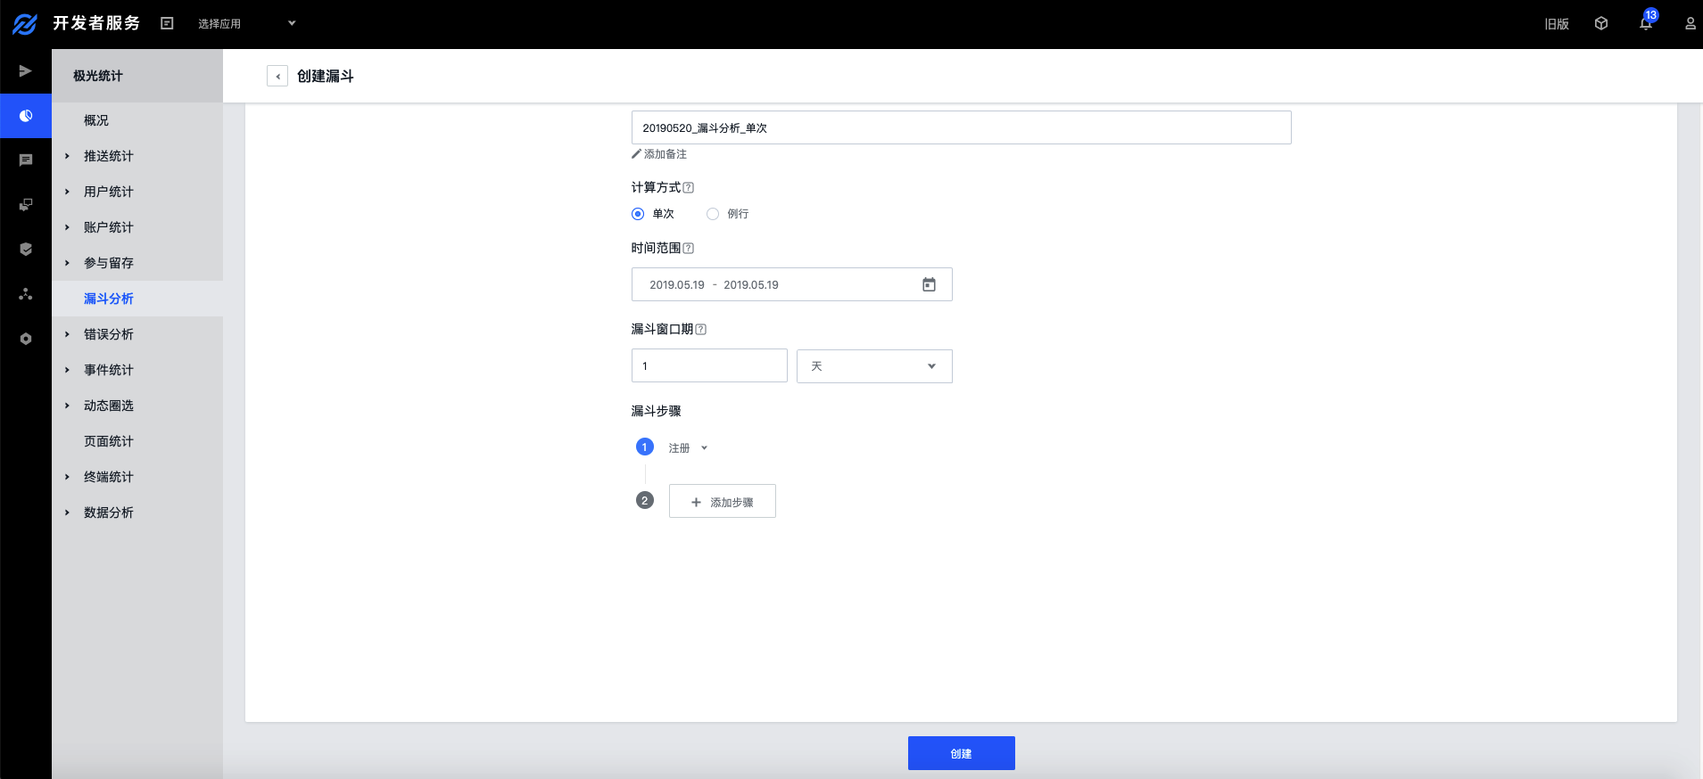Viewport: 1703px width, 779px height.
Task: Click the 添加步骤 add step button
Action: tap(723, 501)
